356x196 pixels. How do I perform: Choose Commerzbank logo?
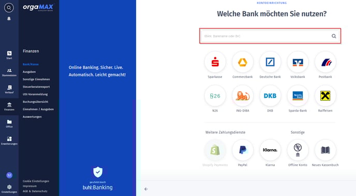click(x=243, y=62)
